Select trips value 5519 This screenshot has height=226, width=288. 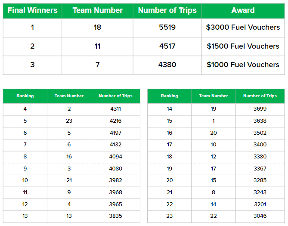[167, 28]
